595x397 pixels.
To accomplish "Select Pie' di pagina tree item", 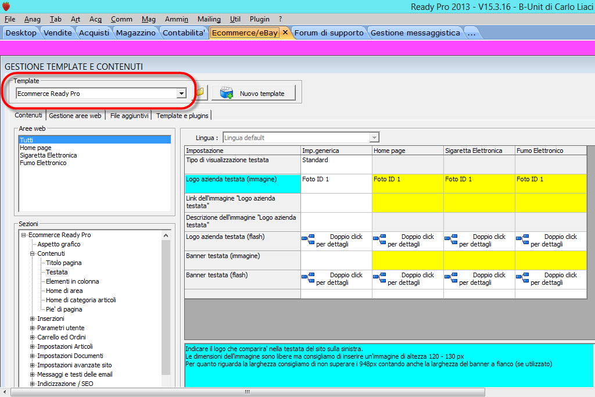I will pos(64,309).
